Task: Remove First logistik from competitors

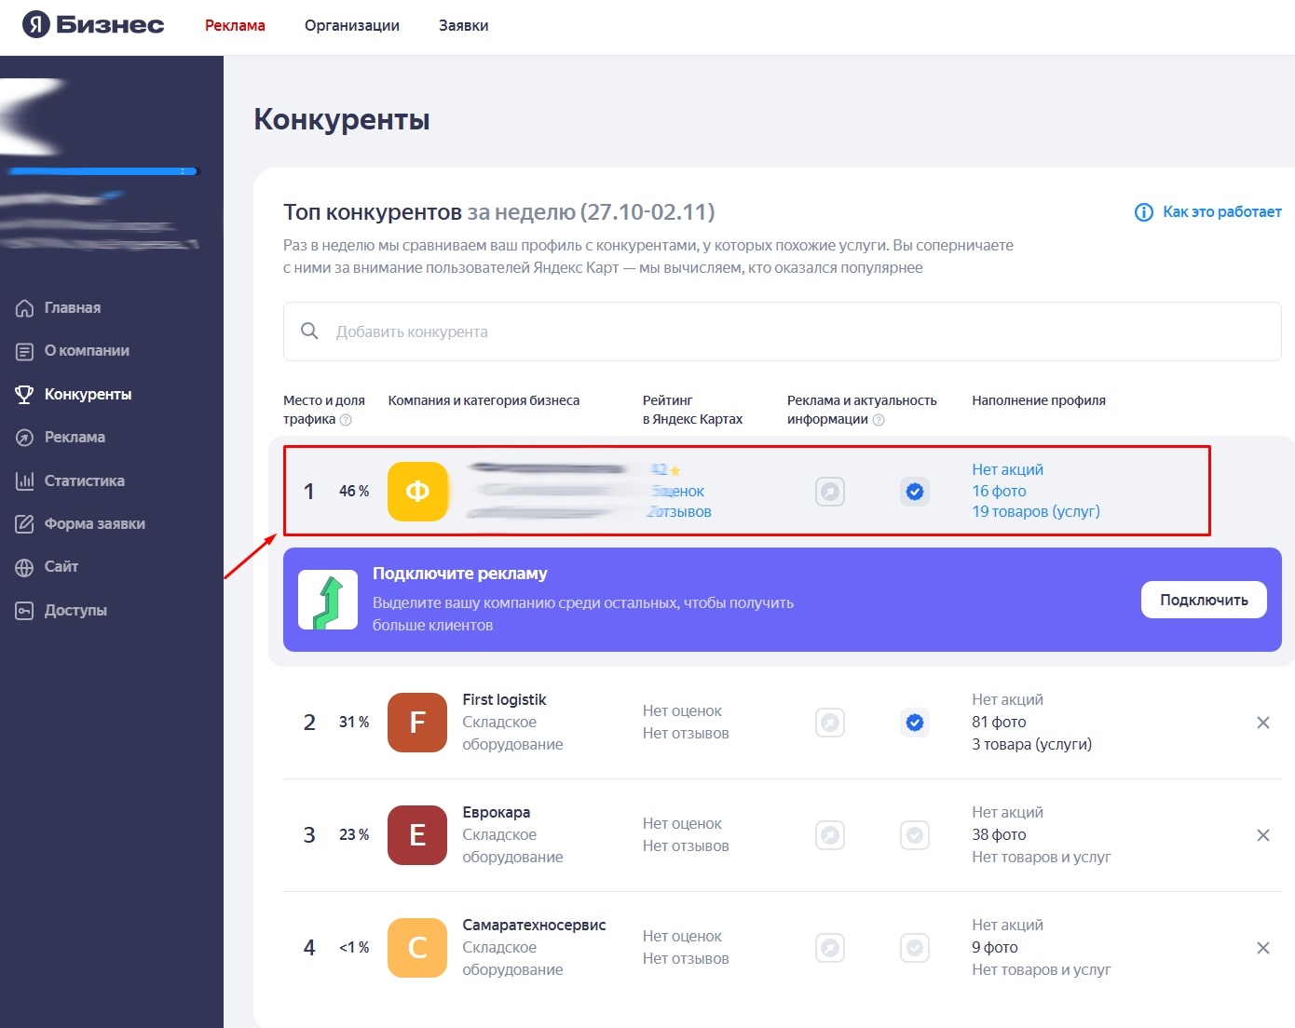Action: [1262, 723]
